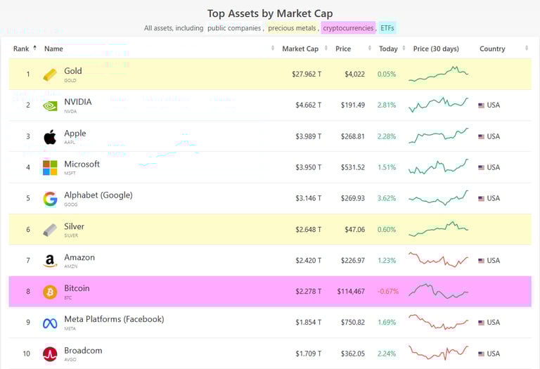
Task: Click the USA flag in NVIDIA row
Action: click(x=481, y=105)
